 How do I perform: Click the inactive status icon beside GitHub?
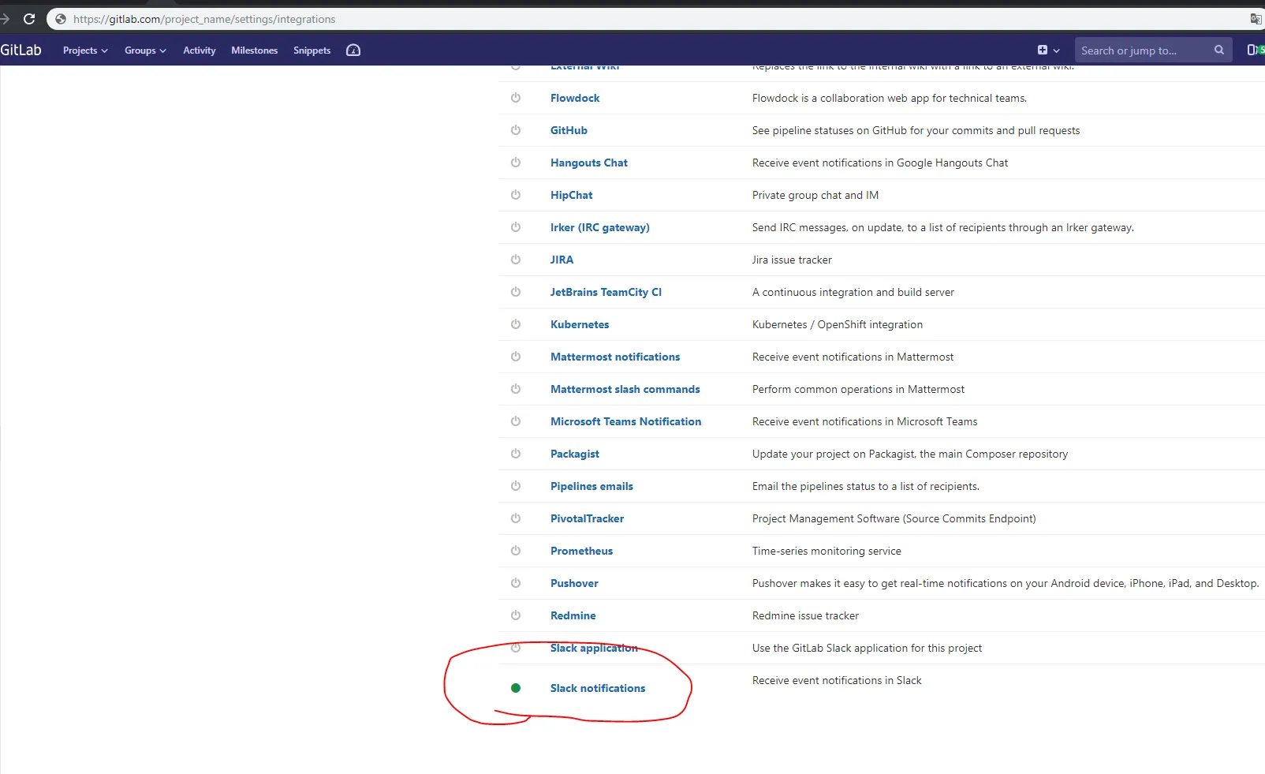(516, 130)
